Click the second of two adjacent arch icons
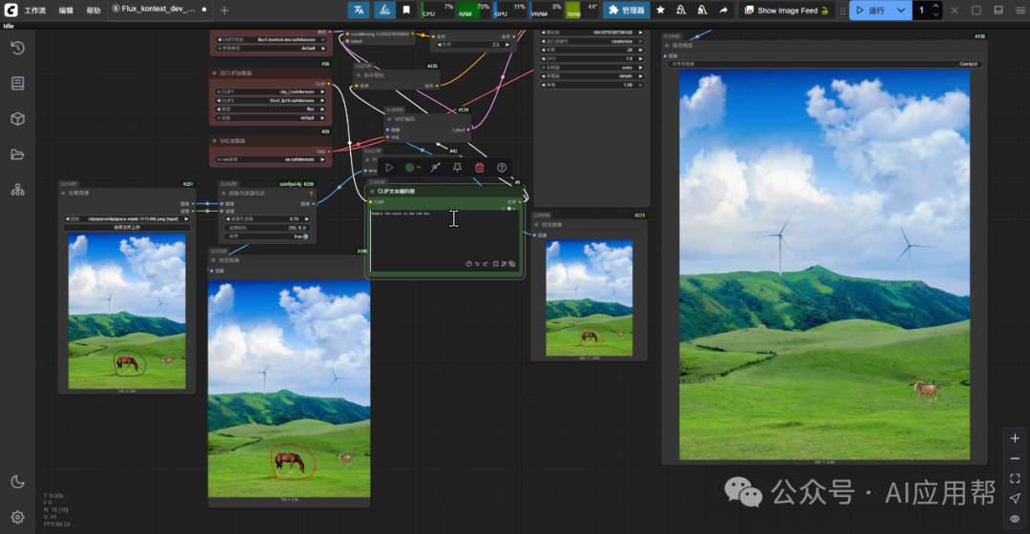Viewport: 1030px width, 534px height. (702, 10)
